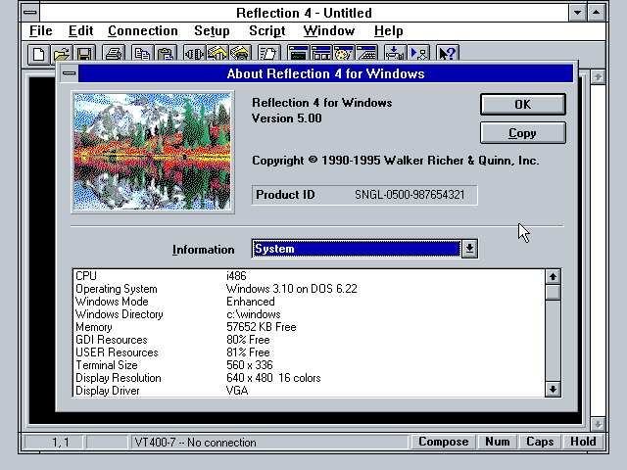Open the Help menu

(x=388, y=30)
